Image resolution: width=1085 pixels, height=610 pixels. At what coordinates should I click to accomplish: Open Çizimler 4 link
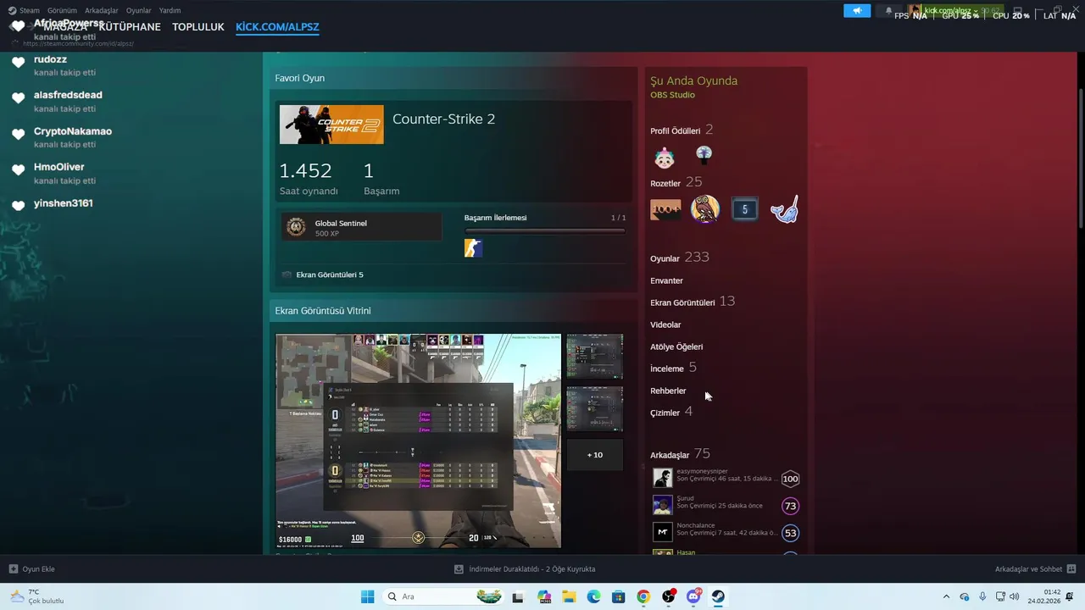click(x=671, y=412)
